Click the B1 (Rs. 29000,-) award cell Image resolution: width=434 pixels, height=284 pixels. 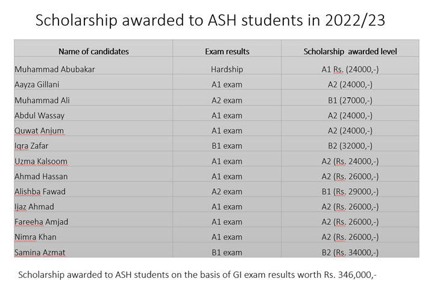(x=350, y=192)
